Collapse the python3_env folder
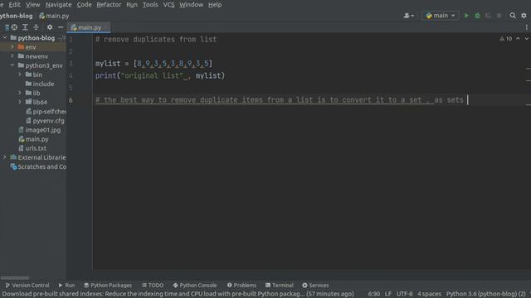The image size is (531, 298). tap(12, 65)
